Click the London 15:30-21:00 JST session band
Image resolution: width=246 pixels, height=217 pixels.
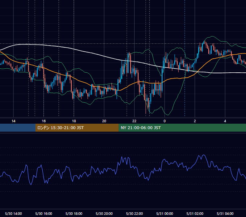tap(77, 128)
